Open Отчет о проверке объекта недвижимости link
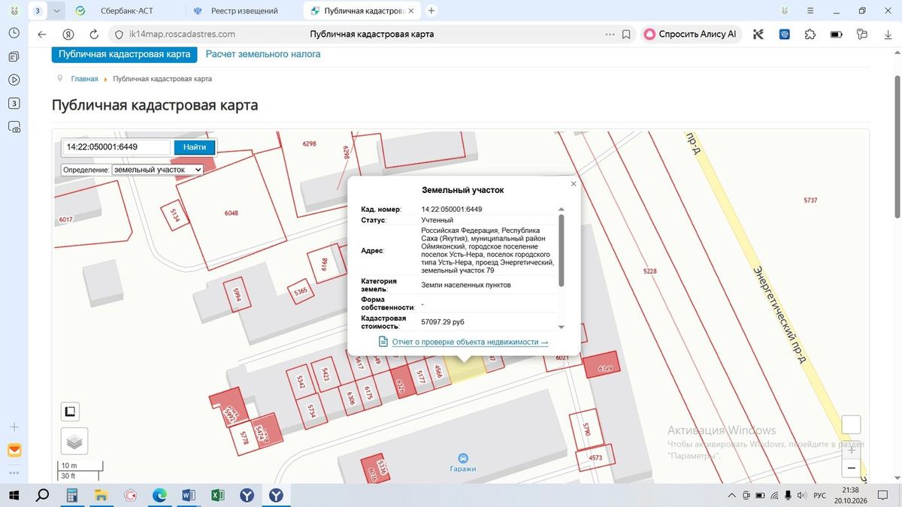 click(x=470, y=342)
